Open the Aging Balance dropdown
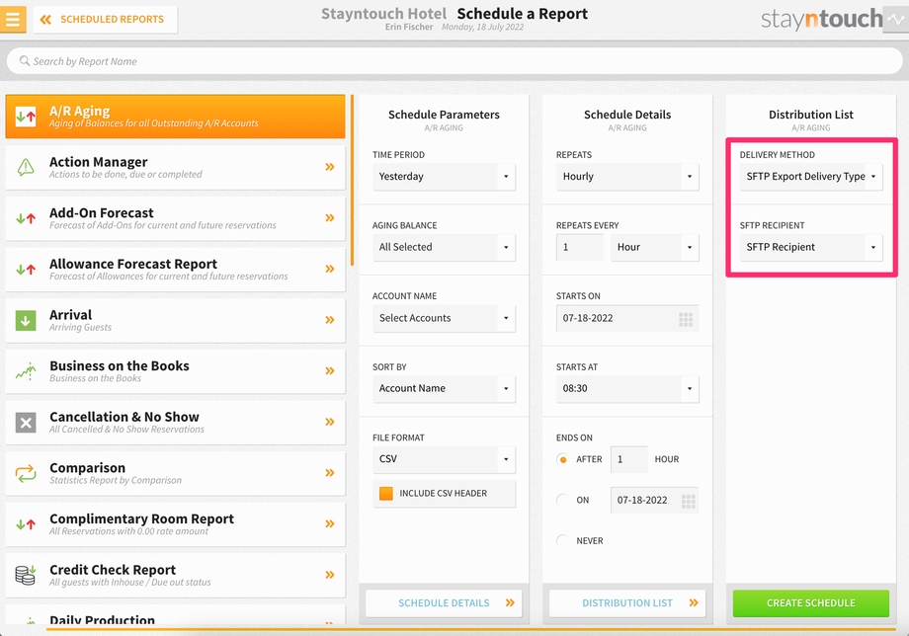Screen dimensions: 909x636 tap(444, 247)
